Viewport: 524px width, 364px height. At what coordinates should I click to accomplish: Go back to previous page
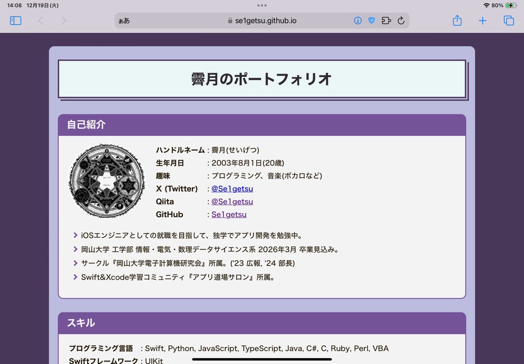coord(40,21)
